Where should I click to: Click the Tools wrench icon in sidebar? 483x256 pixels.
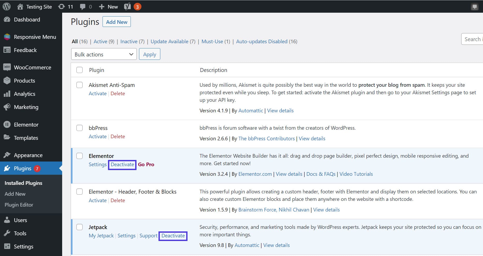tap(8, 233)
